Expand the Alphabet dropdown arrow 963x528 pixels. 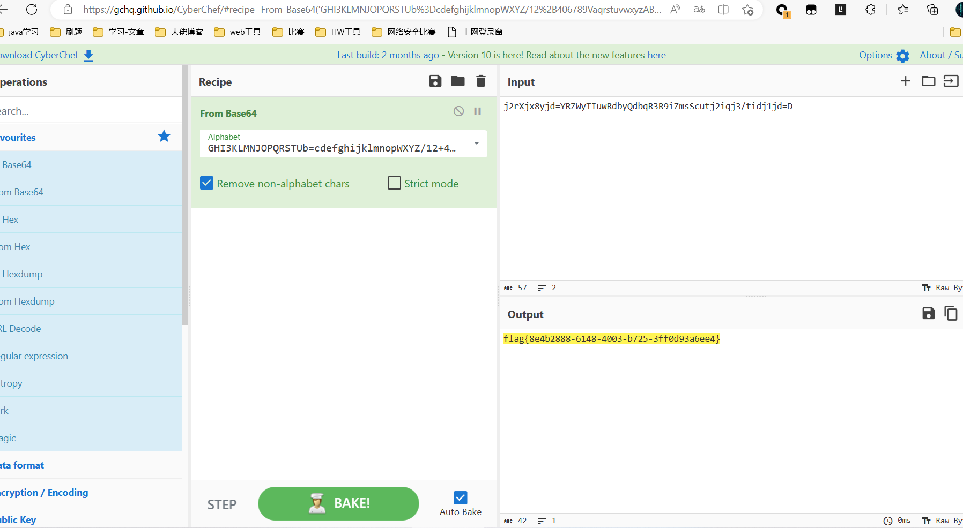pos(476,143)
